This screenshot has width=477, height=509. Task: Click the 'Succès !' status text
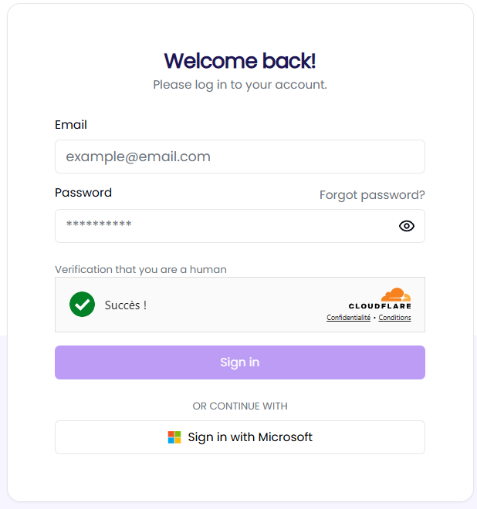click(126, 305)
